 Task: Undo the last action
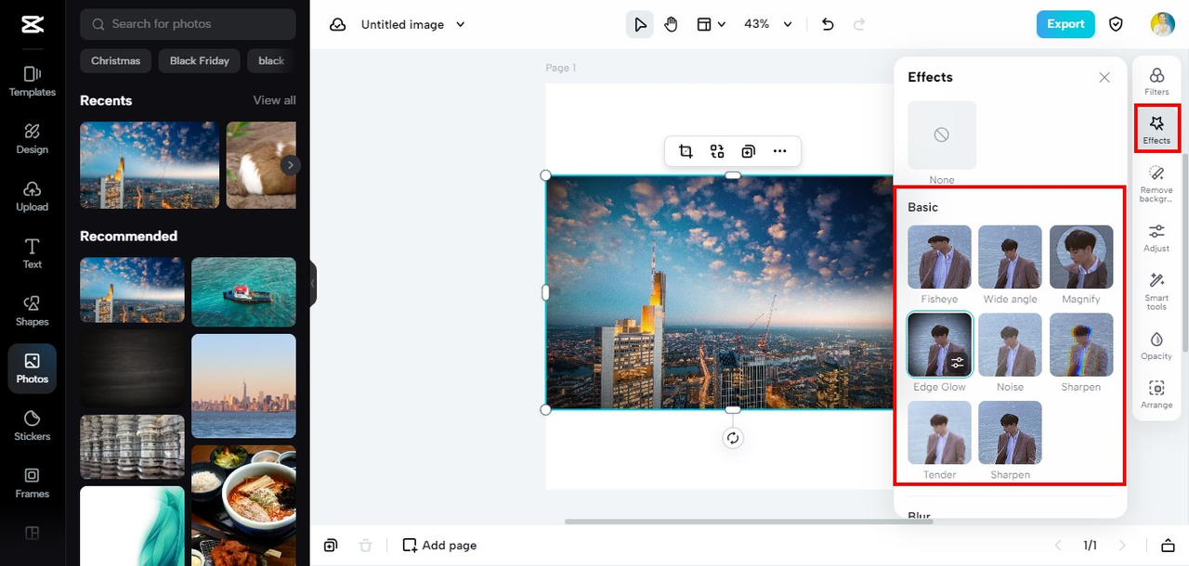(828, 24)
